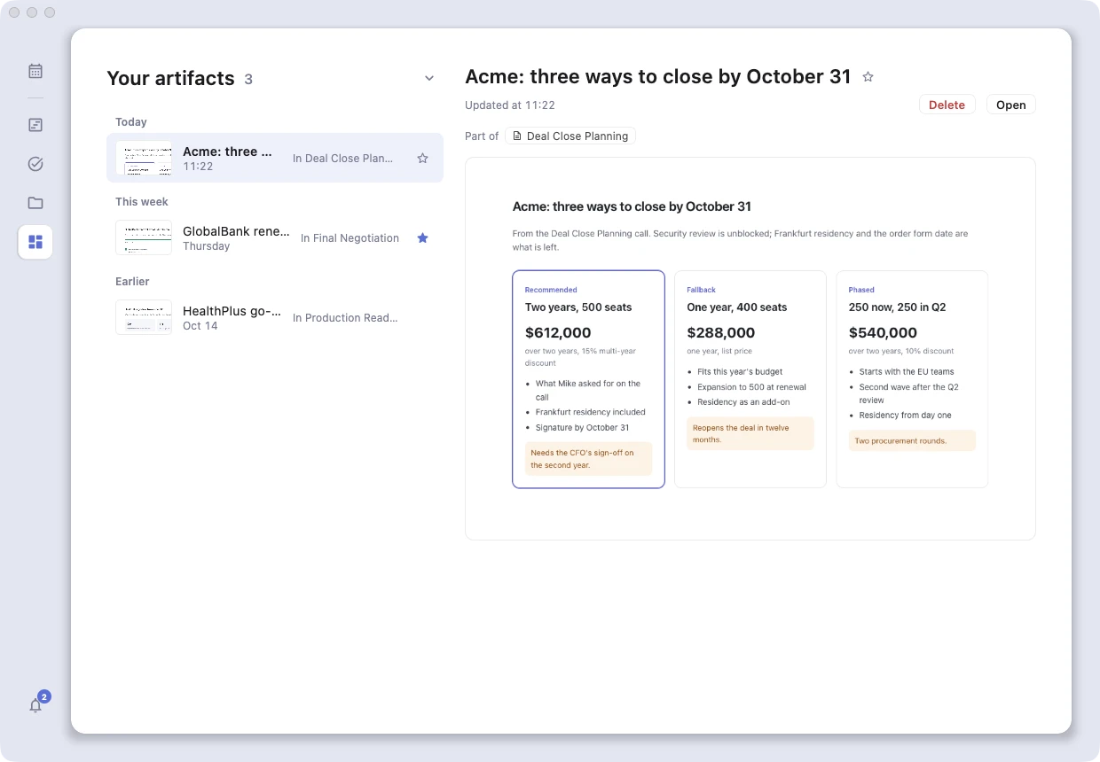
Task: Click the Starts with the EU teams bullet
Action: (x=907, y=372)
